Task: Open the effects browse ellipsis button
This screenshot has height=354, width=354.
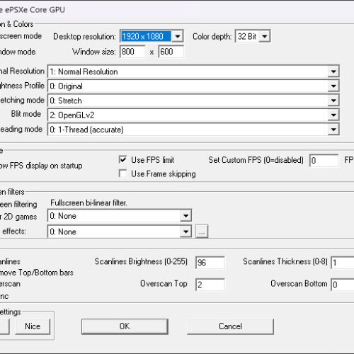Action: 202,232
